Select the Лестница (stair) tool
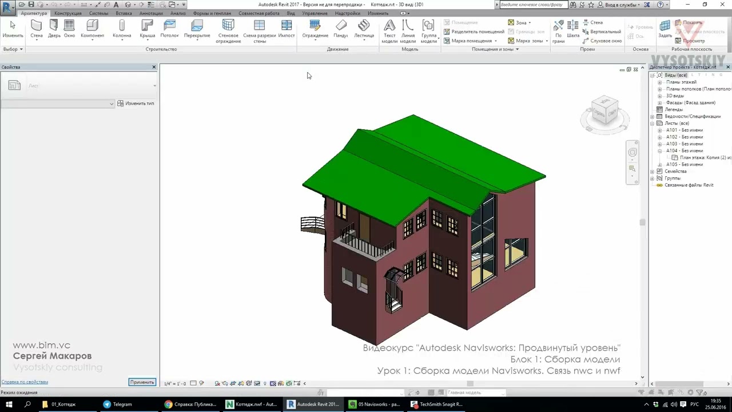This screenshot has width=732, height=412. click(x=364, y=29)
